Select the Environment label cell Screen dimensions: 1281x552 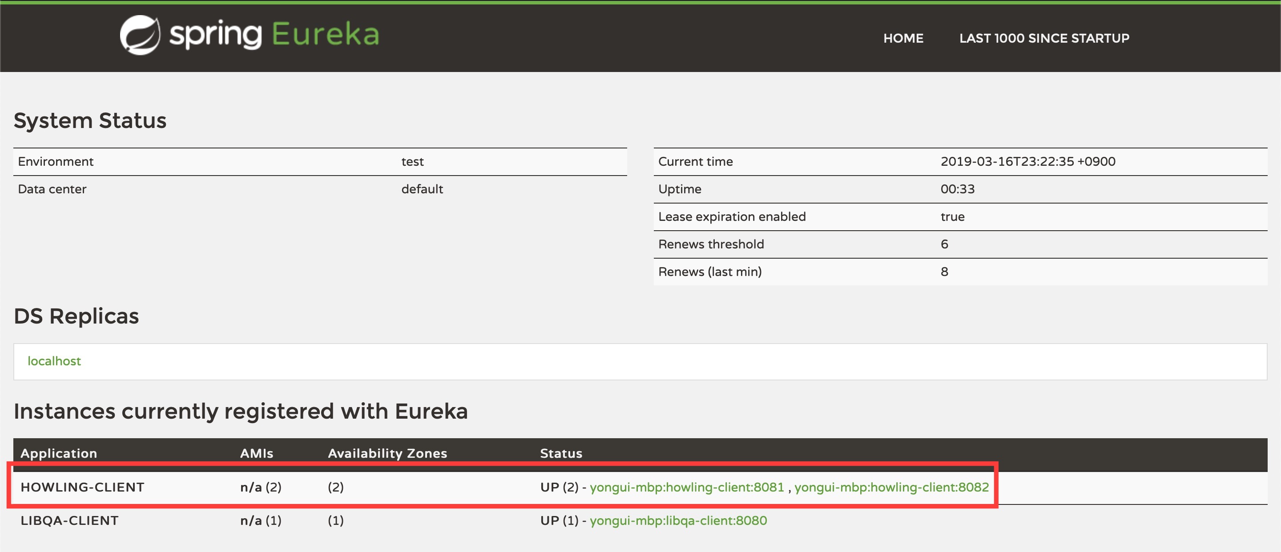point(56,161)
